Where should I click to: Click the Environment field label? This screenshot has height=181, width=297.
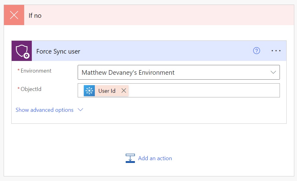pyautogui.click(x=36, y=71)
